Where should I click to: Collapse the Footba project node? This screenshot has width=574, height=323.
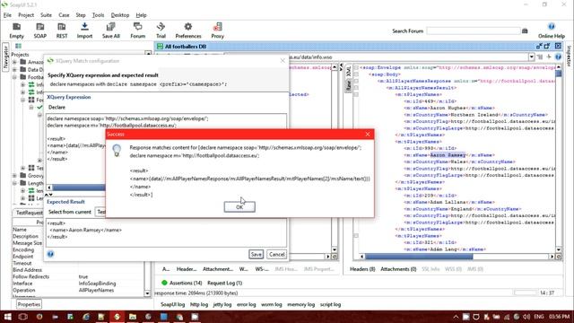(x=14, y=77)
